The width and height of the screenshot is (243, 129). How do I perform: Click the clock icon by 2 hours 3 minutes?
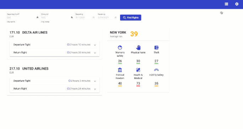point(70,81)
